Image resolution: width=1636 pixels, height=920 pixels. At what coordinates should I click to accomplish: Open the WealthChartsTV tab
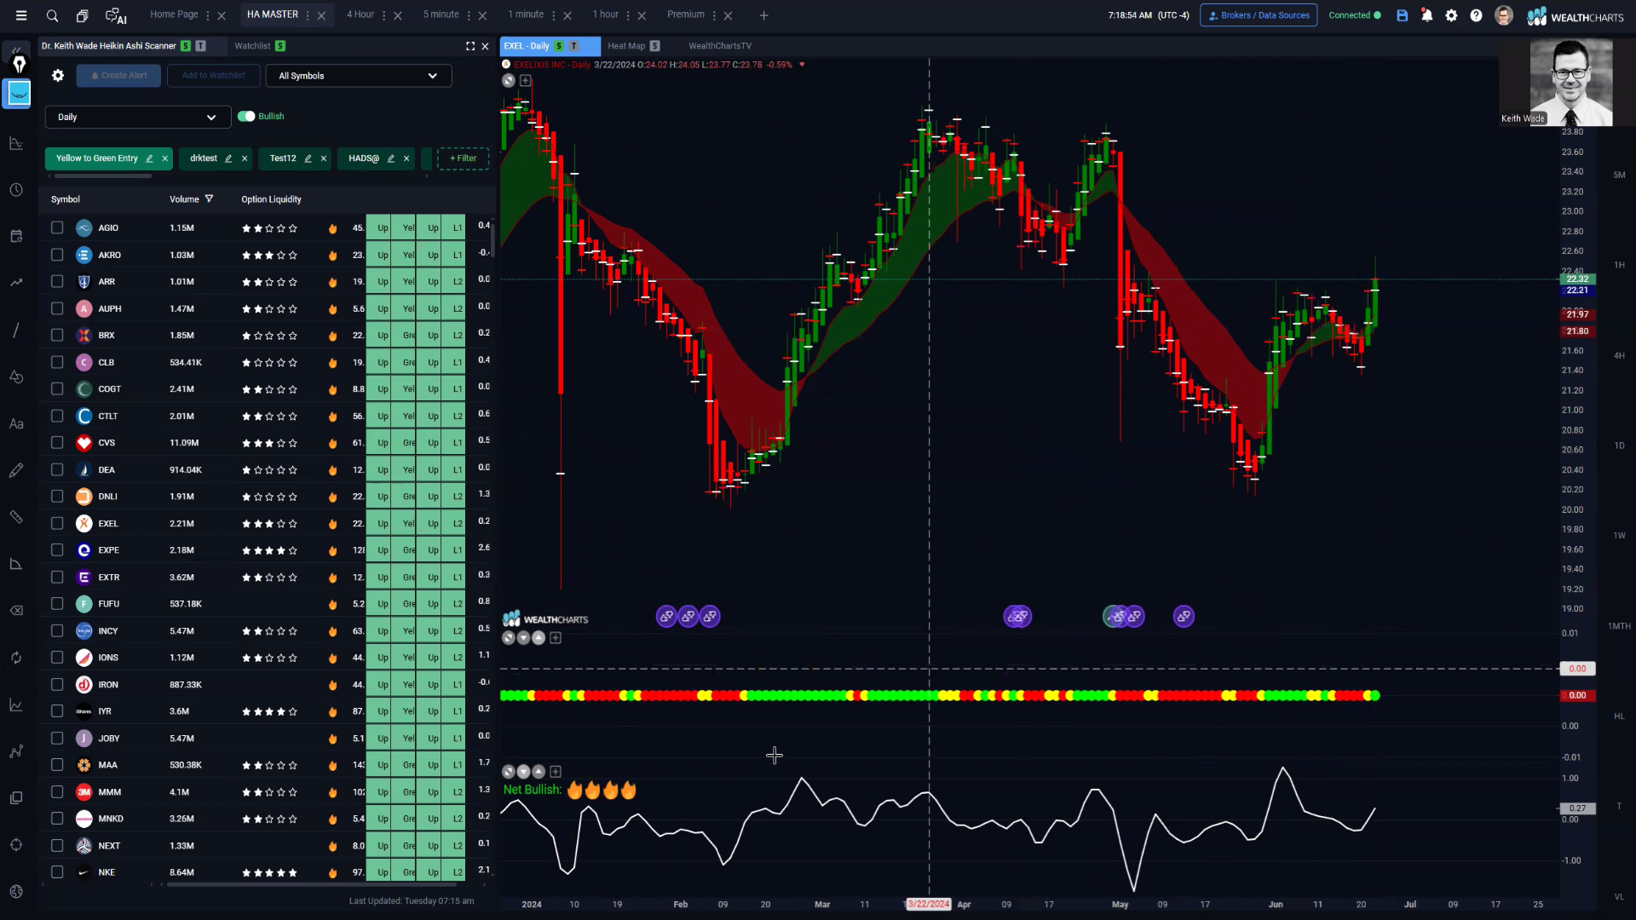click(720, 46)
